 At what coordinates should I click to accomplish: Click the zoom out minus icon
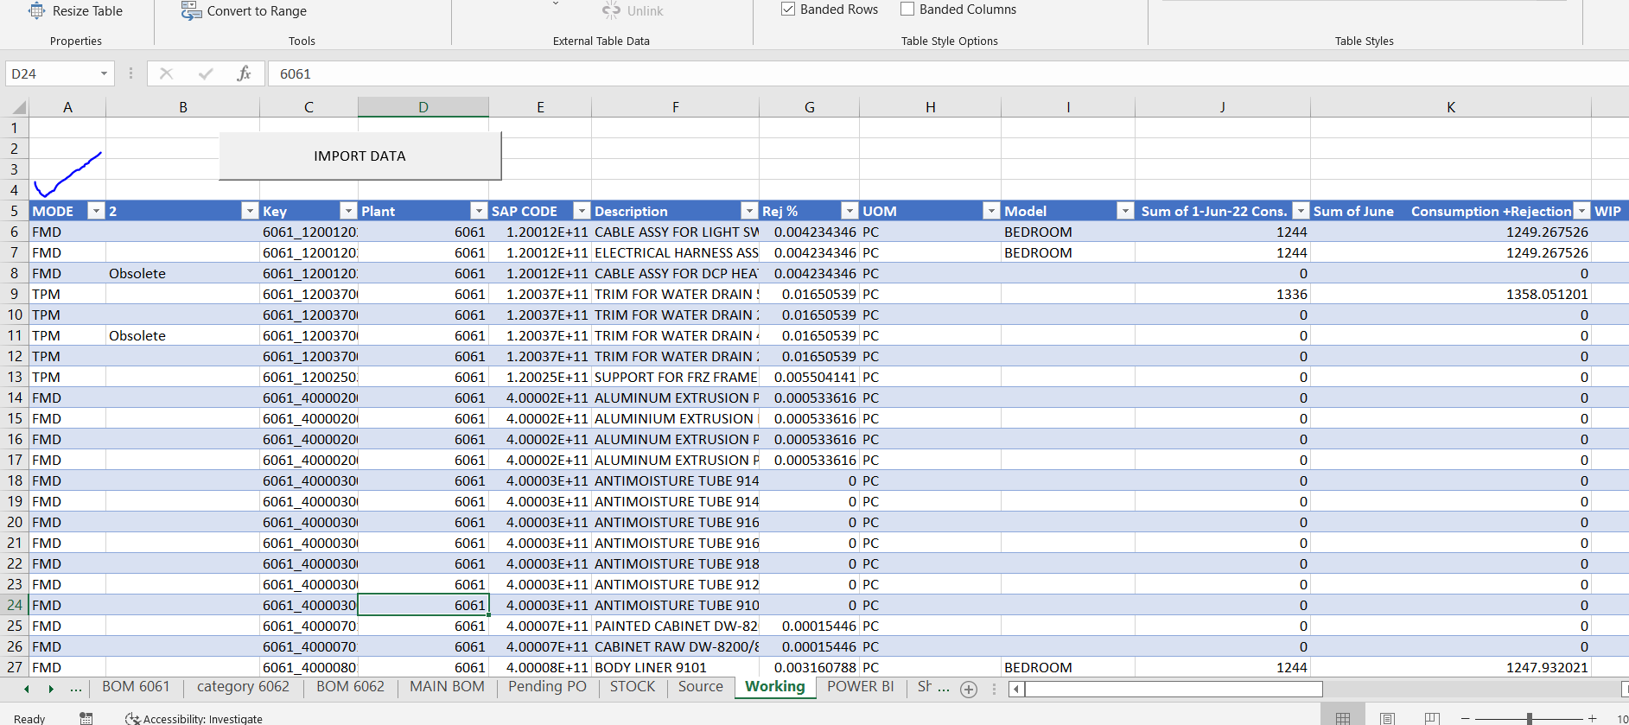coord(1466,718)
